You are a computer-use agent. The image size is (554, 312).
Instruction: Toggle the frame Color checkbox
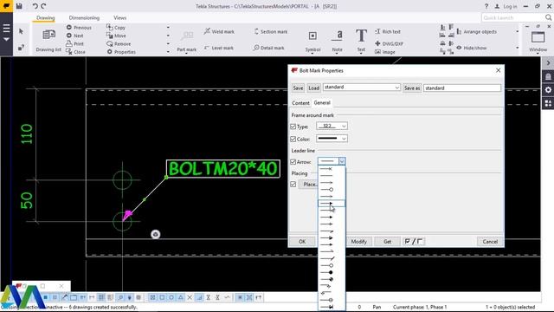293,139
